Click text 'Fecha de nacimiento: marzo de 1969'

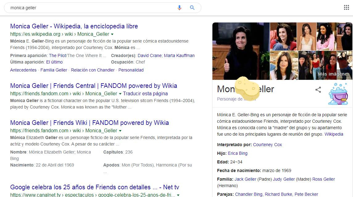[254, 171]
